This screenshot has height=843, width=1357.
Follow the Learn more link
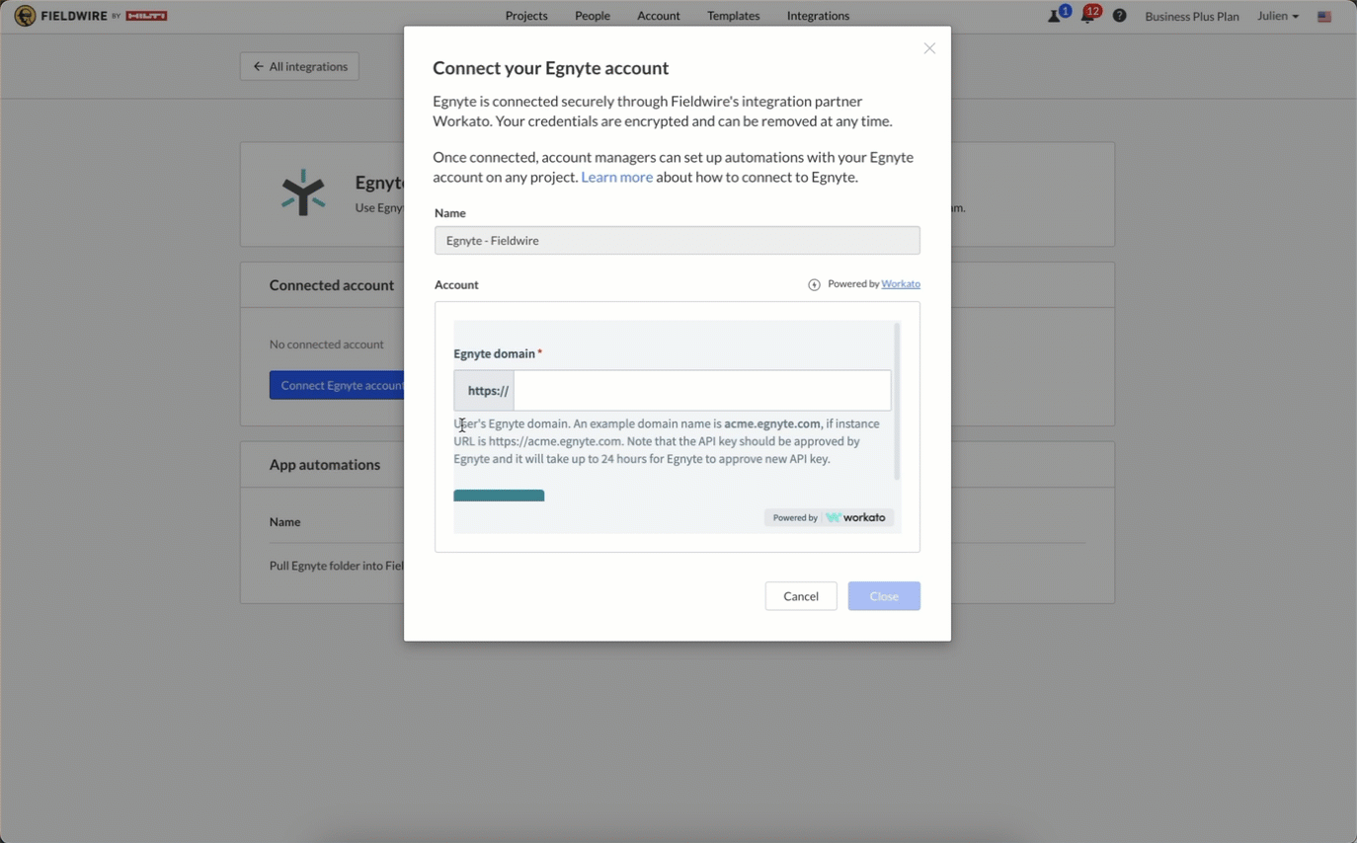click(616, 178)
